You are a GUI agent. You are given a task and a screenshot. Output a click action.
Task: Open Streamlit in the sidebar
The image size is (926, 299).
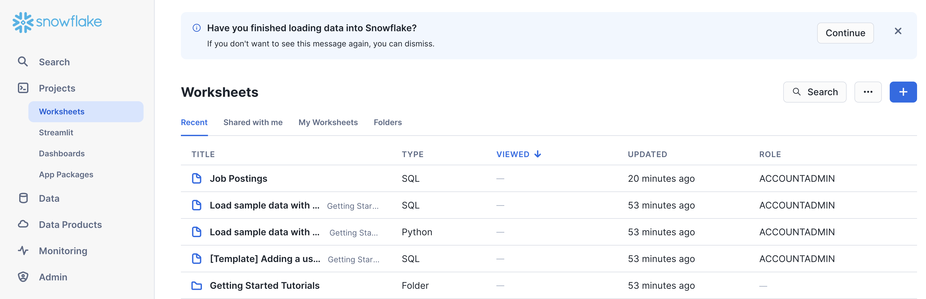tap(56, 133)
